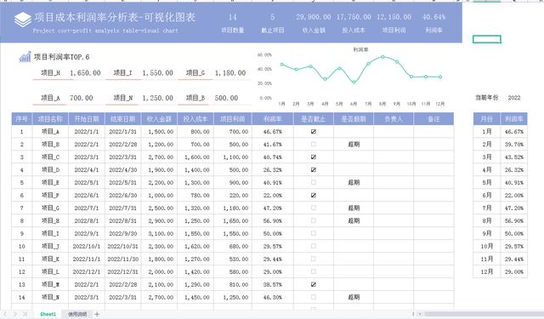Click the 29,900.00 total revenue in the header

pos(314,17)
